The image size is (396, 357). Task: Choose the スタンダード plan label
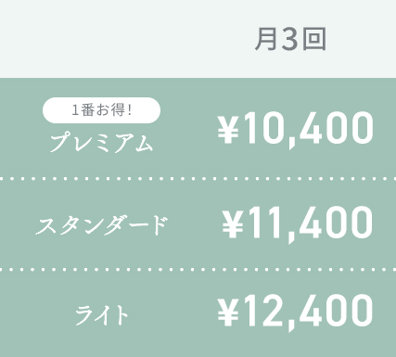point(101,225)
